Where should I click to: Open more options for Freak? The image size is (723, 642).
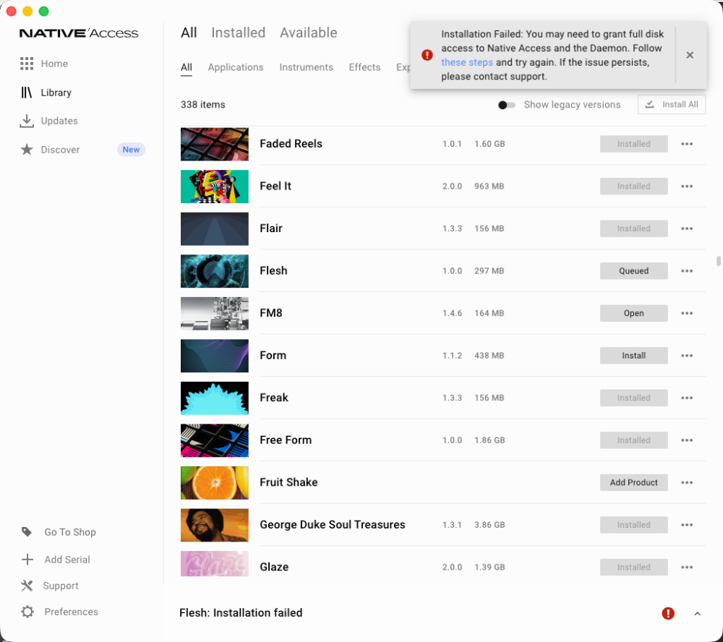point(687,398)
